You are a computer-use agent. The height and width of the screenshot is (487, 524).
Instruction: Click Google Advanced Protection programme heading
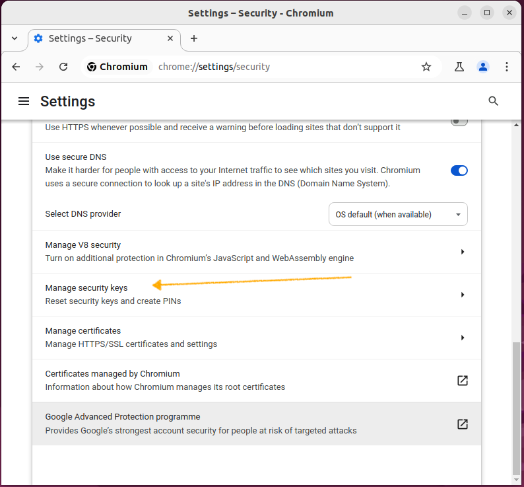(123, 417)
